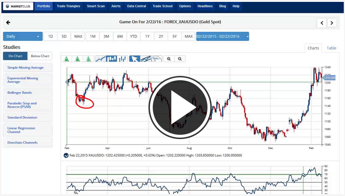Switch studies to Below-Chart

point(40,56)
